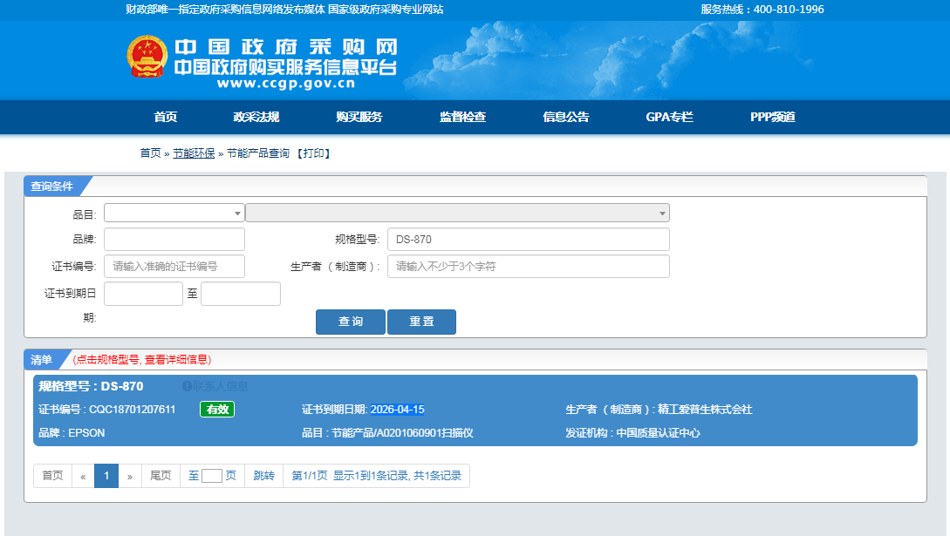
Task: Go to next page with » button
Action: click(130, 476)
